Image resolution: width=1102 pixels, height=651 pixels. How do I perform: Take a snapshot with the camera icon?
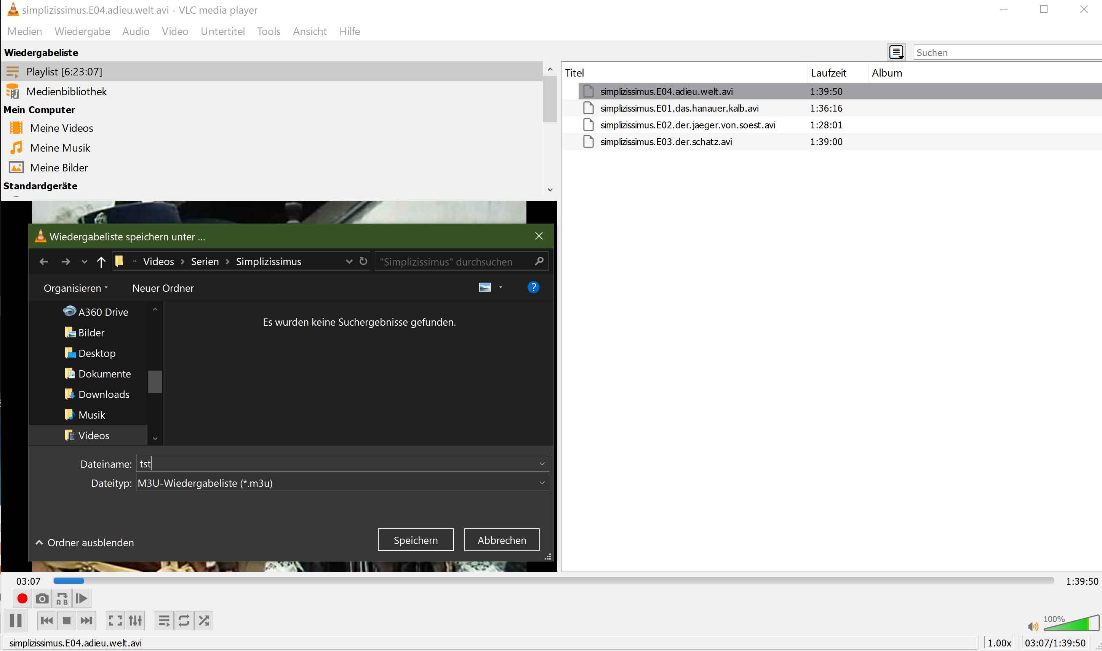42,598
